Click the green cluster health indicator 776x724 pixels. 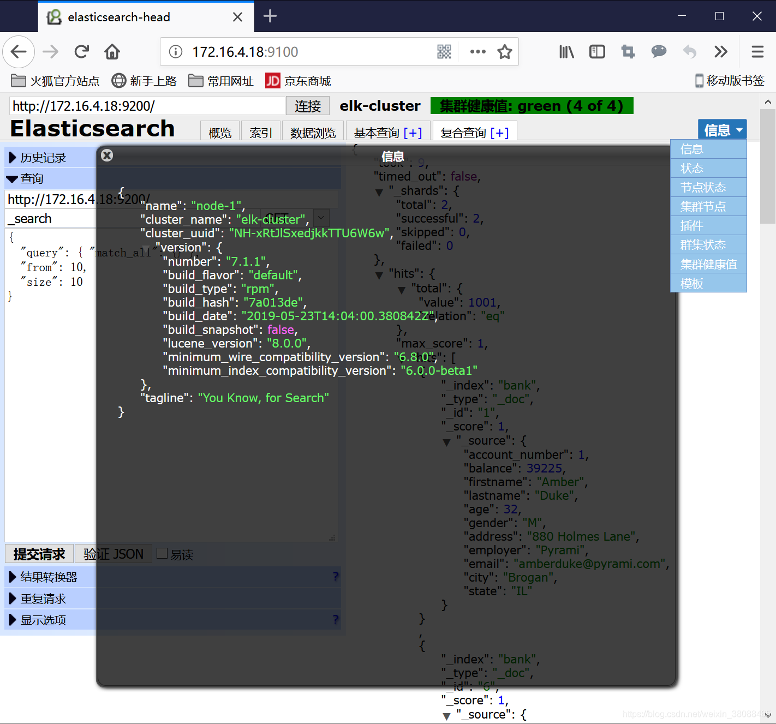click(532, 106)
